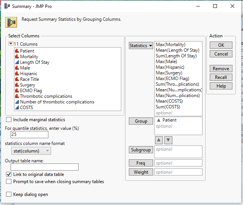Click continuous icon next to Length Of Stay
Viewport: 243px width, 205px height.
(17, 62)
